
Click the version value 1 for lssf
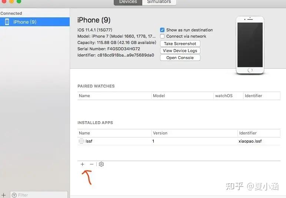(153, 141)
